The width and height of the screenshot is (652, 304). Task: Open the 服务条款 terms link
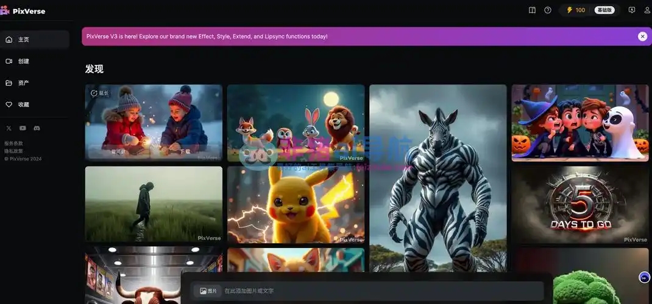point(14,143)
